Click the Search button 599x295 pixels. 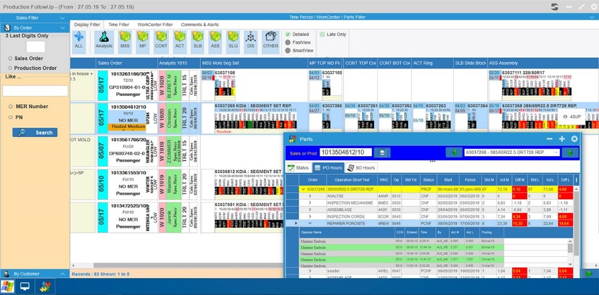pyautogui.click(x=35, y=132)
